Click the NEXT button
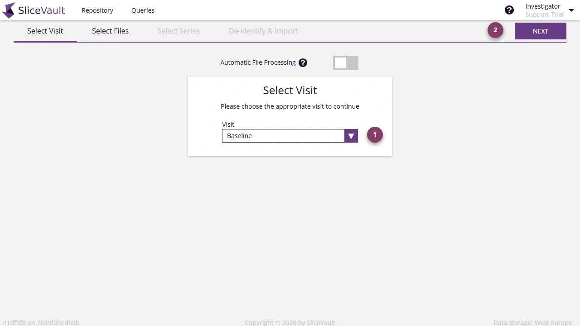Image resolution: width=580 pixels, height=326 pixels. pos(540,31)
